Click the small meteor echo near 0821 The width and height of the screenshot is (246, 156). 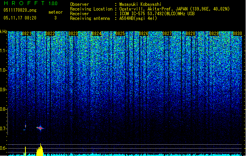(25, 126)
